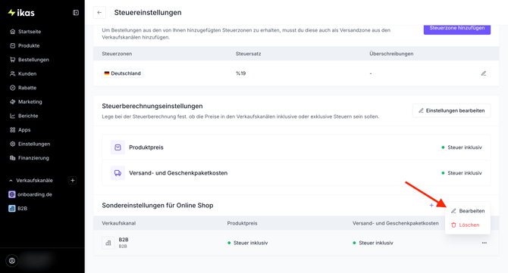Click Steuerzone hinzufügen button
Image resolution: width=508 pixels, height=273 pixels.
tap(456, 28)
